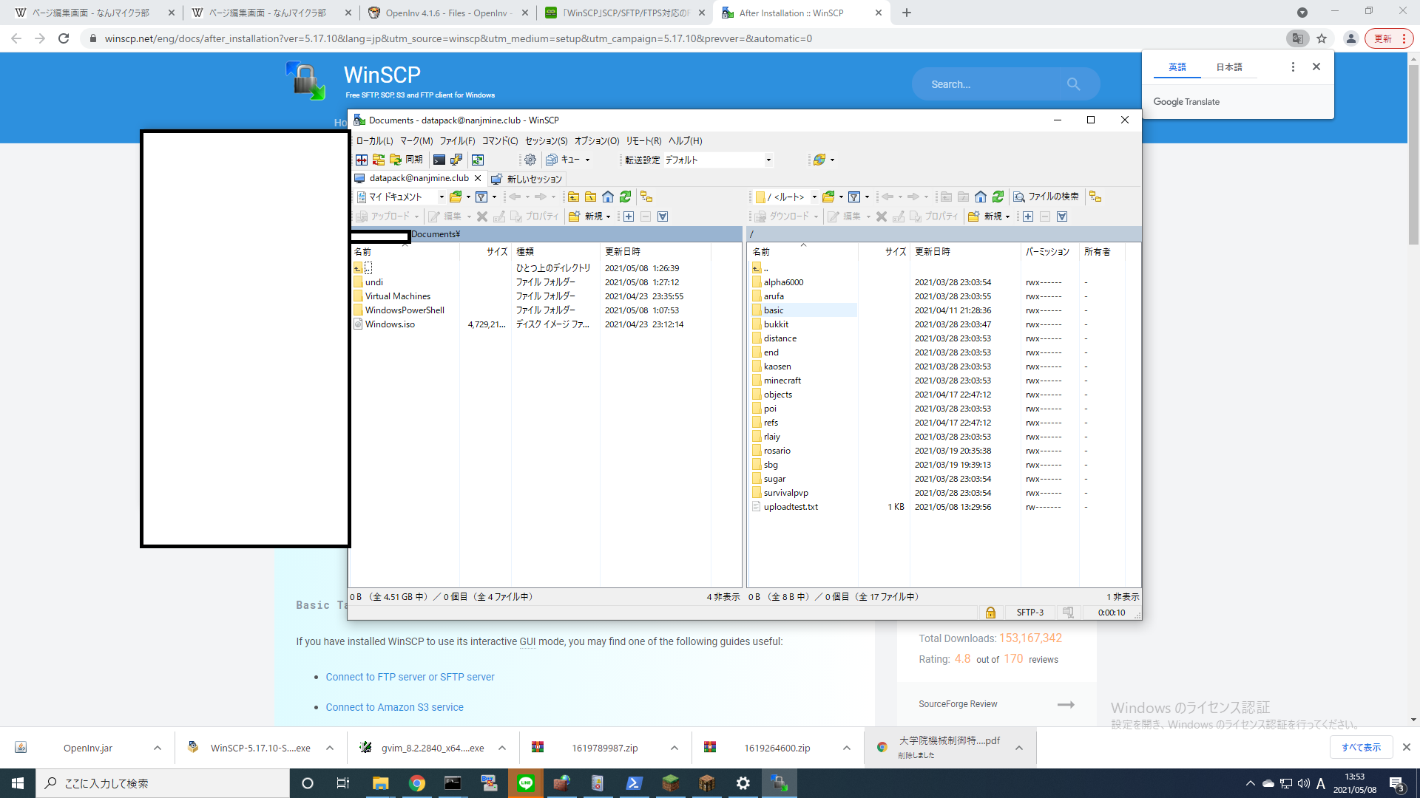The image size is (1420, 798).
Task: Open the 新しいセッション tab
Action: coord(527,179)
